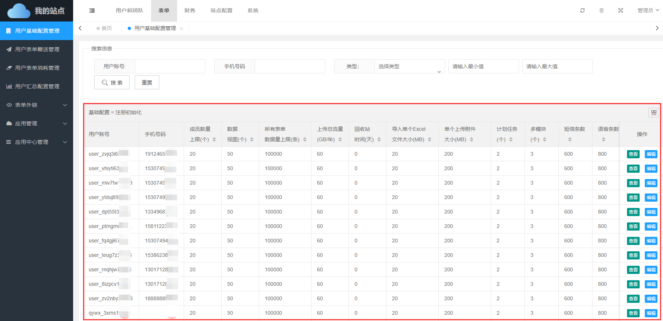The image size is (663, 321).
Task: Close the 用户基础配置管理 tab
Action: pyautogui.click(x=182, y=29)
